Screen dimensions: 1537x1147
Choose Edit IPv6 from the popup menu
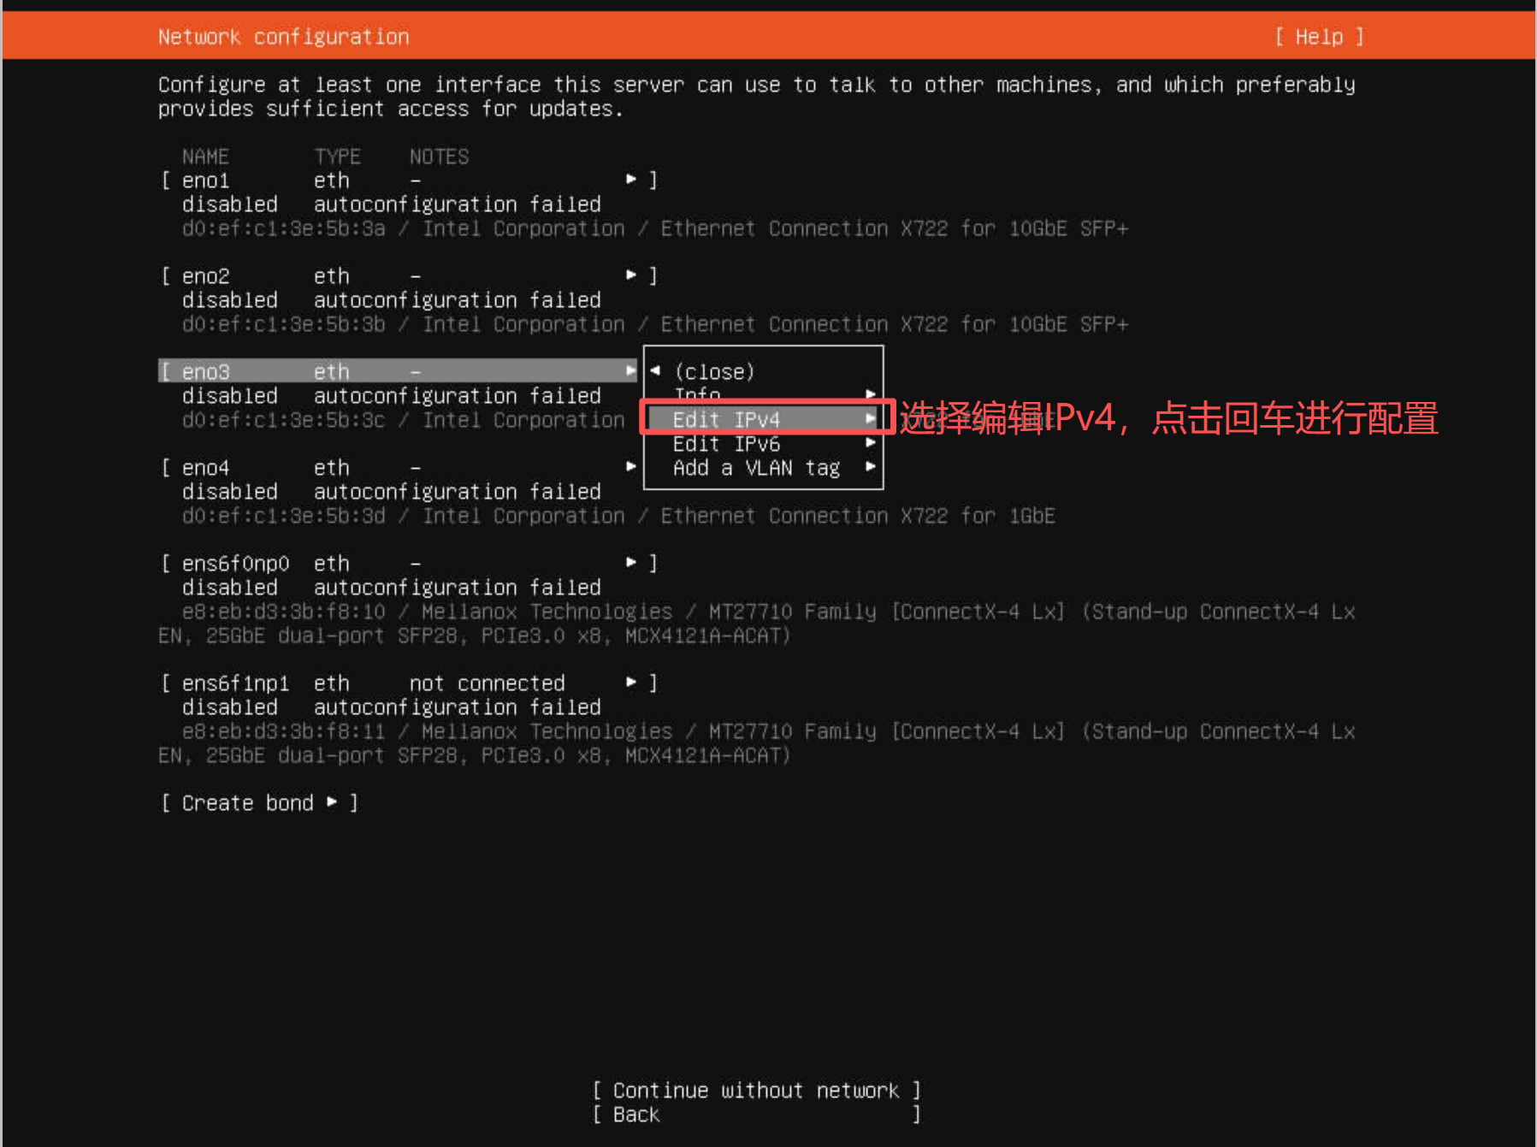pyautogui.click(x=727, y=444)
